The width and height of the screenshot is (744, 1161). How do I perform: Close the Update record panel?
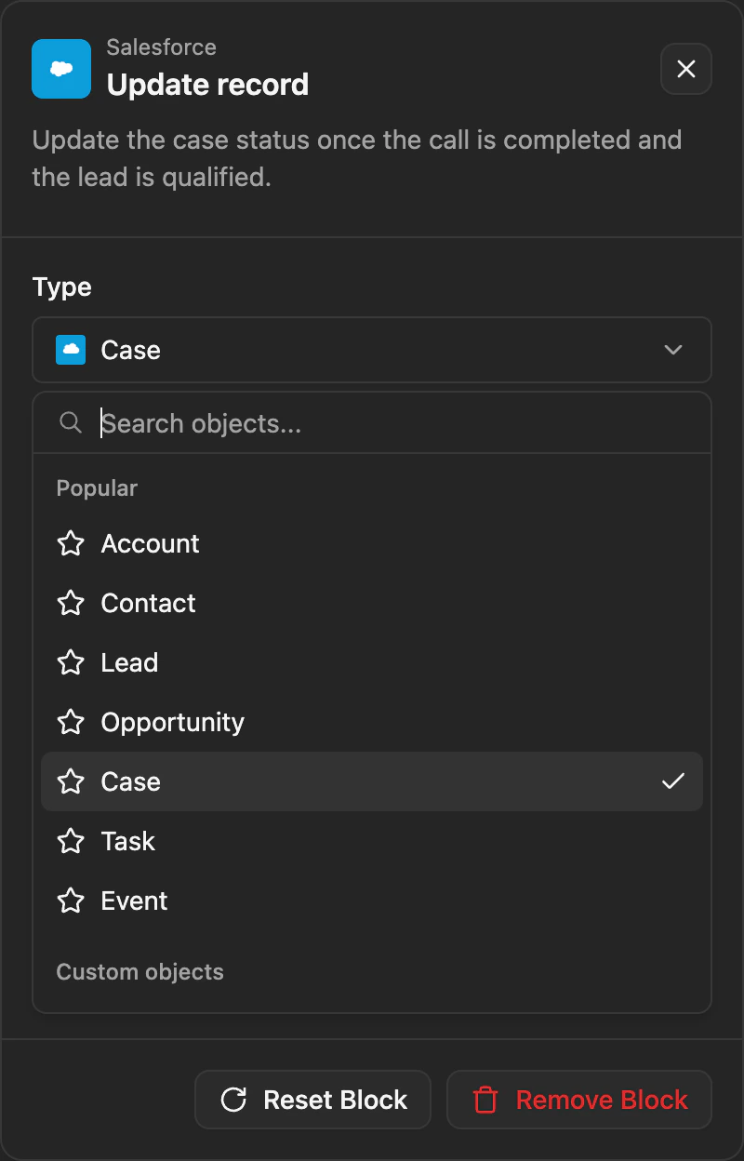686,69
